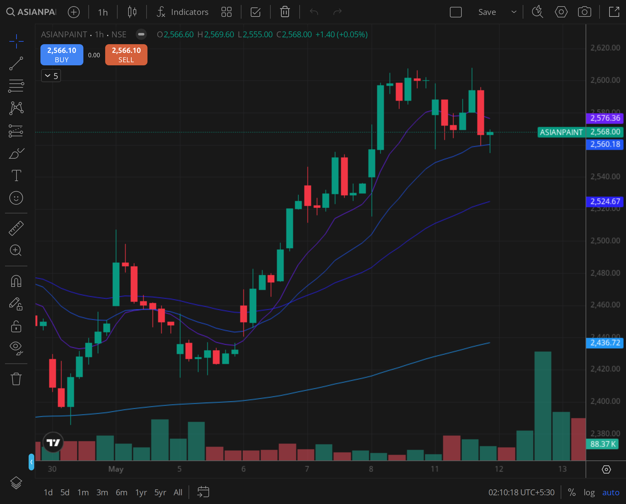Select the 1yr time range
626x504 pixels.
141,492
